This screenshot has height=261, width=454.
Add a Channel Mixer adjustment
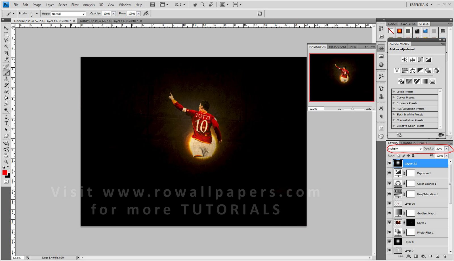tap(436, 70)
